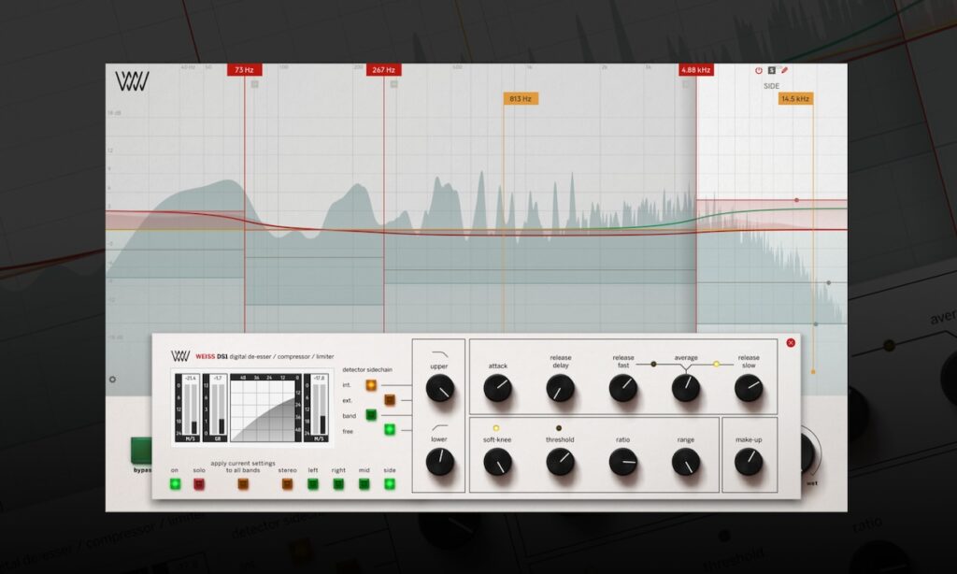Select the 813 Hz crossover marker
Screen dimensions: 957x574
(522, 97)
